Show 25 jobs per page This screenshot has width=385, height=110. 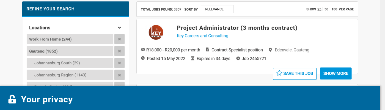coord(319,9)
